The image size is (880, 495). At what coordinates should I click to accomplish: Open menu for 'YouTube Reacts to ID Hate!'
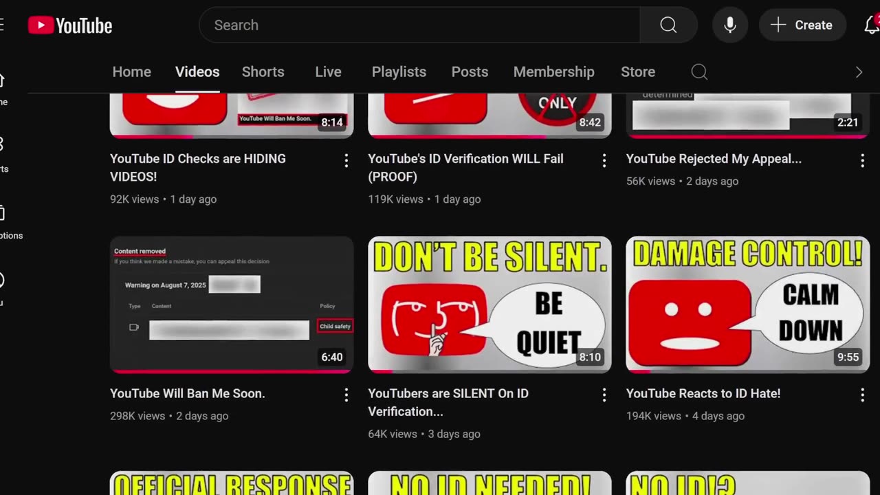coord(862,395)
